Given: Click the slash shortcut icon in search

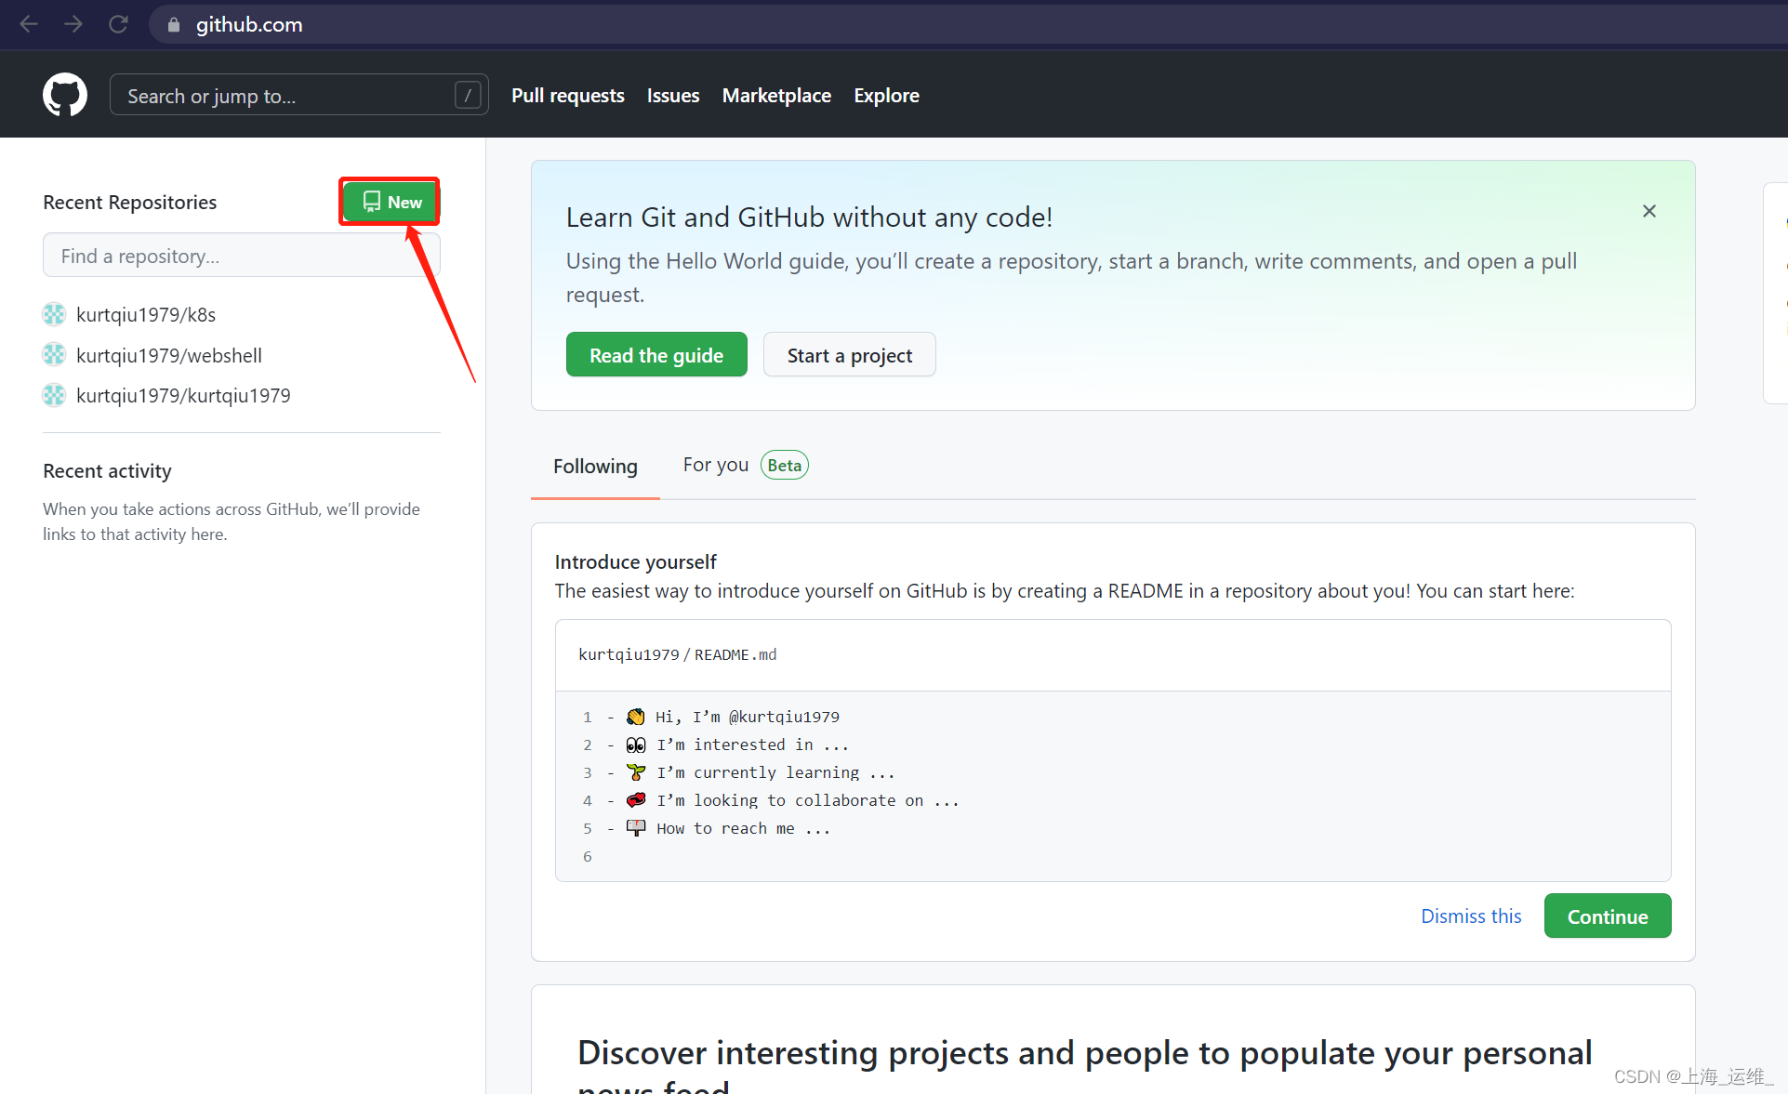Looking at the screenshot, I should coord(468,95).
